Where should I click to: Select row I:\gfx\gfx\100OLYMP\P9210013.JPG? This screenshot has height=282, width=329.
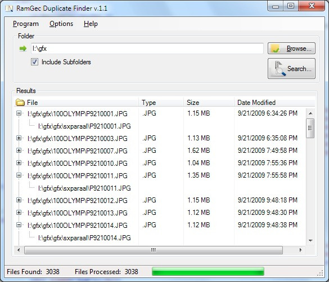coord(77,213)
